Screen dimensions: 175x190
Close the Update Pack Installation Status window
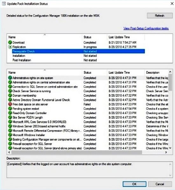point(172,3)
